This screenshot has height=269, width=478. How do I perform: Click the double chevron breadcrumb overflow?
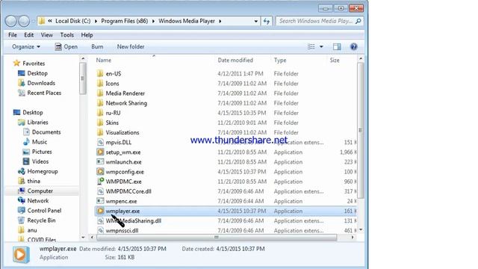(x=50, y=21)
